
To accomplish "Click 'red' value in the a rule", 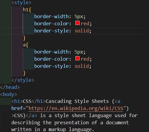I will 85,59.
